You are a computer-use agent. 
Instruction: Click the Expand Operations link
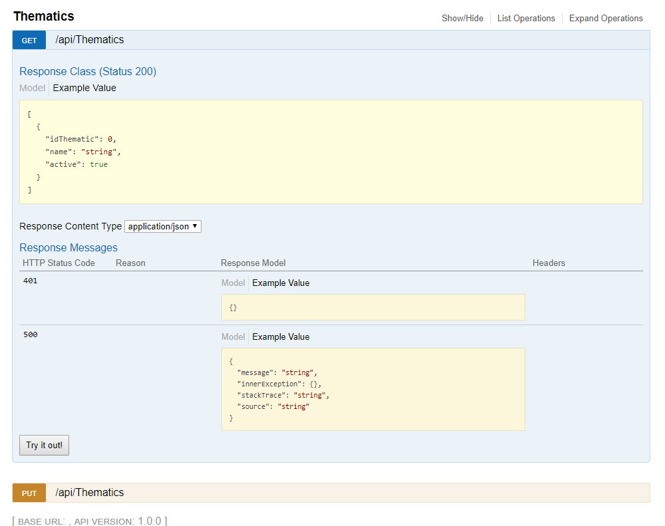tap(606, 18)
